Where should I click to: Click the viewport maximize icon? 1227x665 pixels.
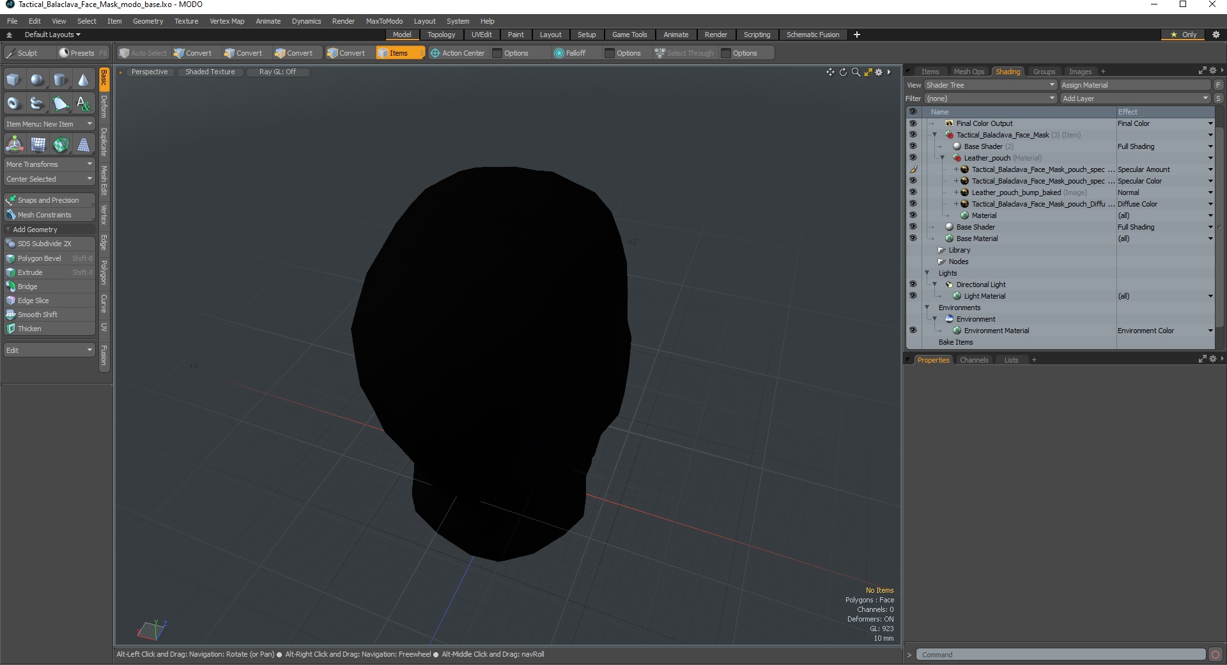tap(868, 72)
